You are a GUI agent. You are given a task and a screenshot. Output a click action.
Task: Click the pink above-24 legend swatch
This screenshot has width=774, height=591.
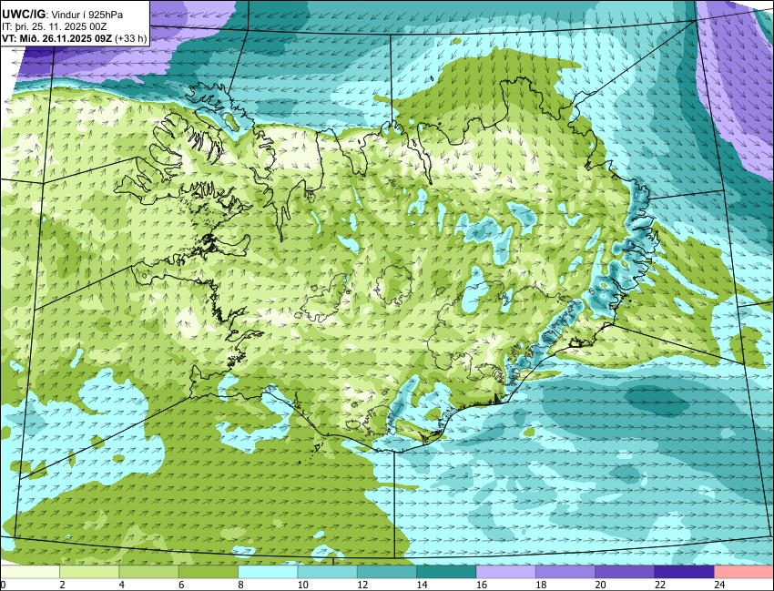(744, 572)
